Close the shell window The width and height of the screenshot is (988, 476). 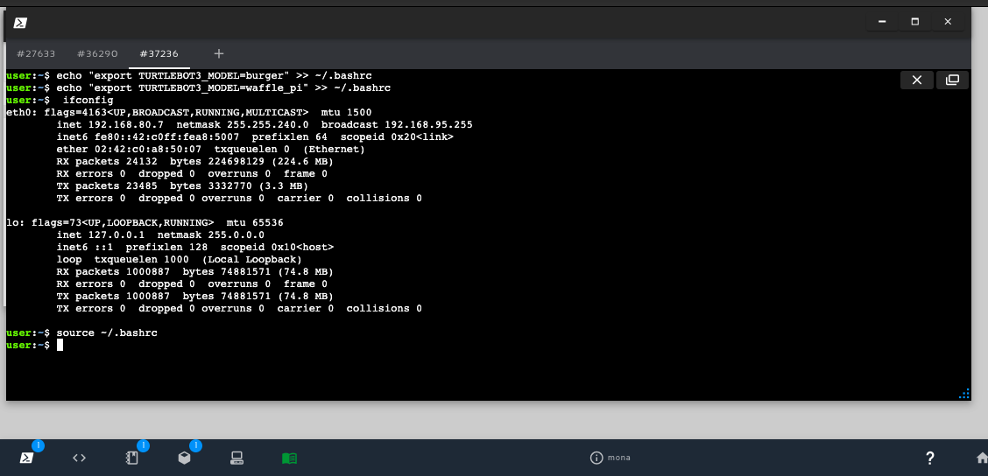pyautogui.click(x=948, y=21)
